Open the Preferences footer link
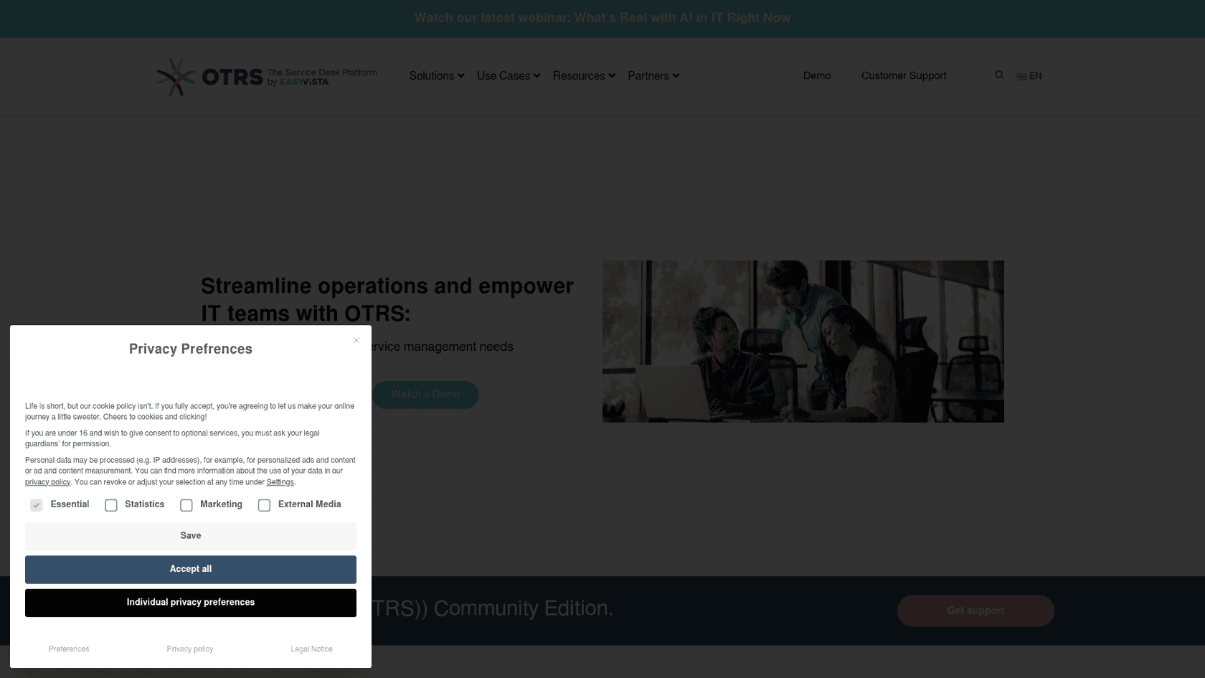 pos(69,649)
